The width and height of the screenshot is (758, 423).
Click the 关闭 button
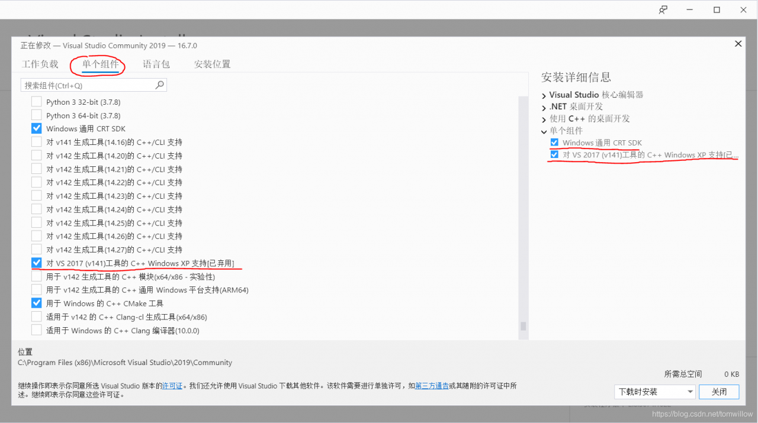(719, 392)
